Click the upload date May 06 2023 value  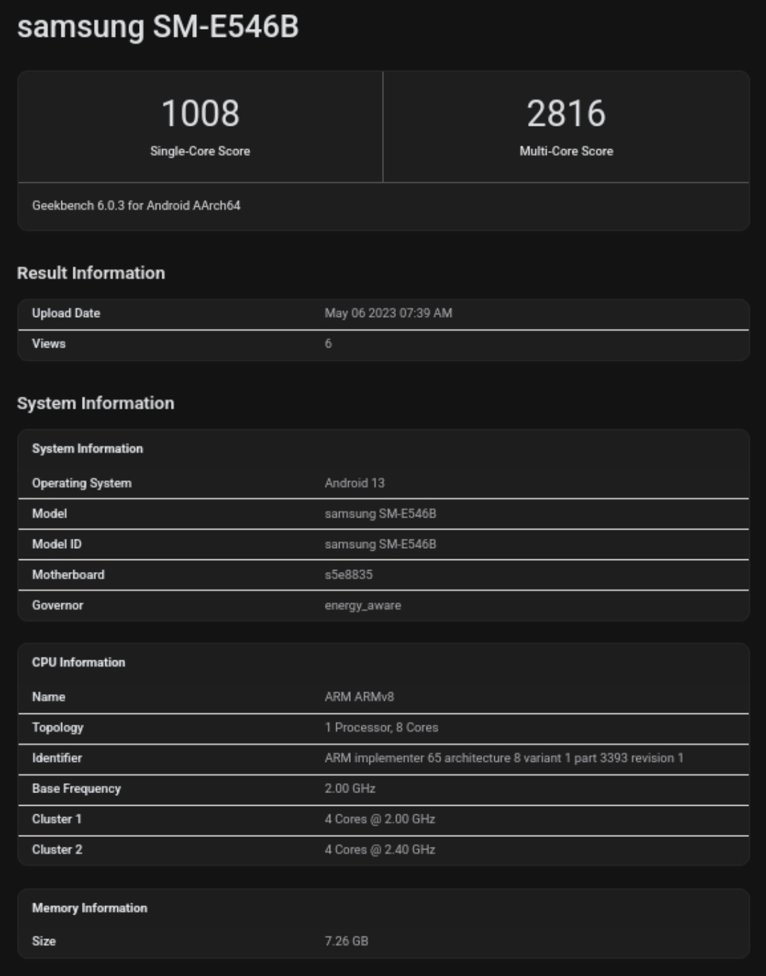coord(388,313)
